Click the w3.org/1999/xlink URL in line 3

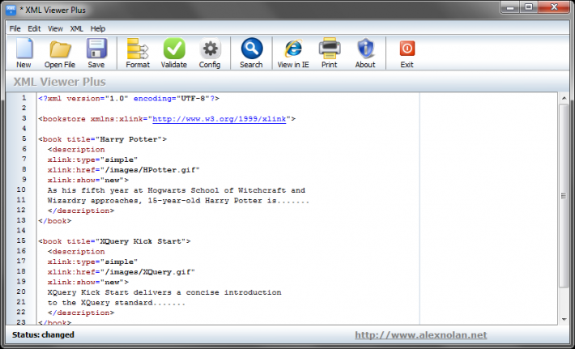point(219,119)
